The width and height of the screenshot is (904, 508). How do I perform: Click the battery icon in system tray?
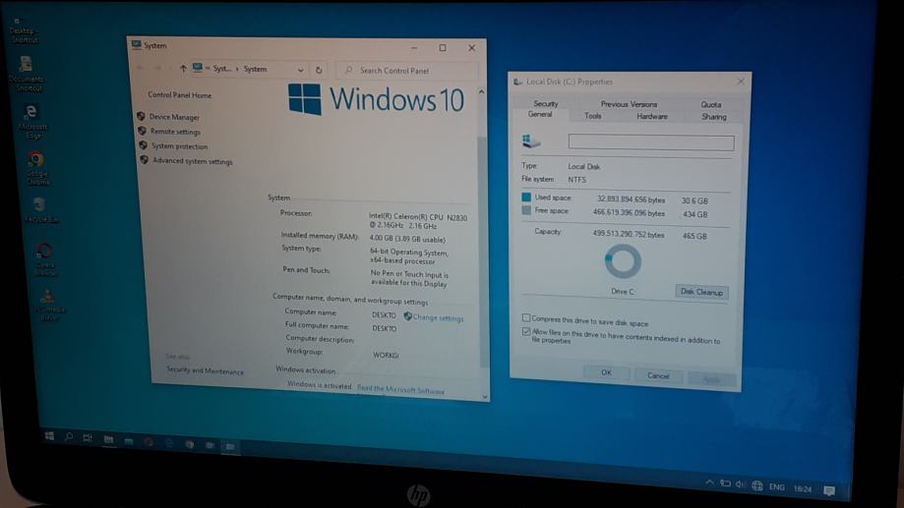pyautogui.click(x=725, y=483)
